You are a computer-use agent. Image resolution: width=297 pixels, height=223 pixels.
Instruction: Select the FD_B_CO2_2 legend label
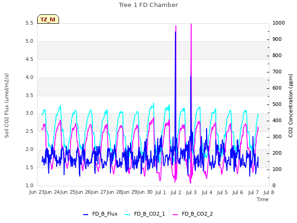[x=197, y=214]
